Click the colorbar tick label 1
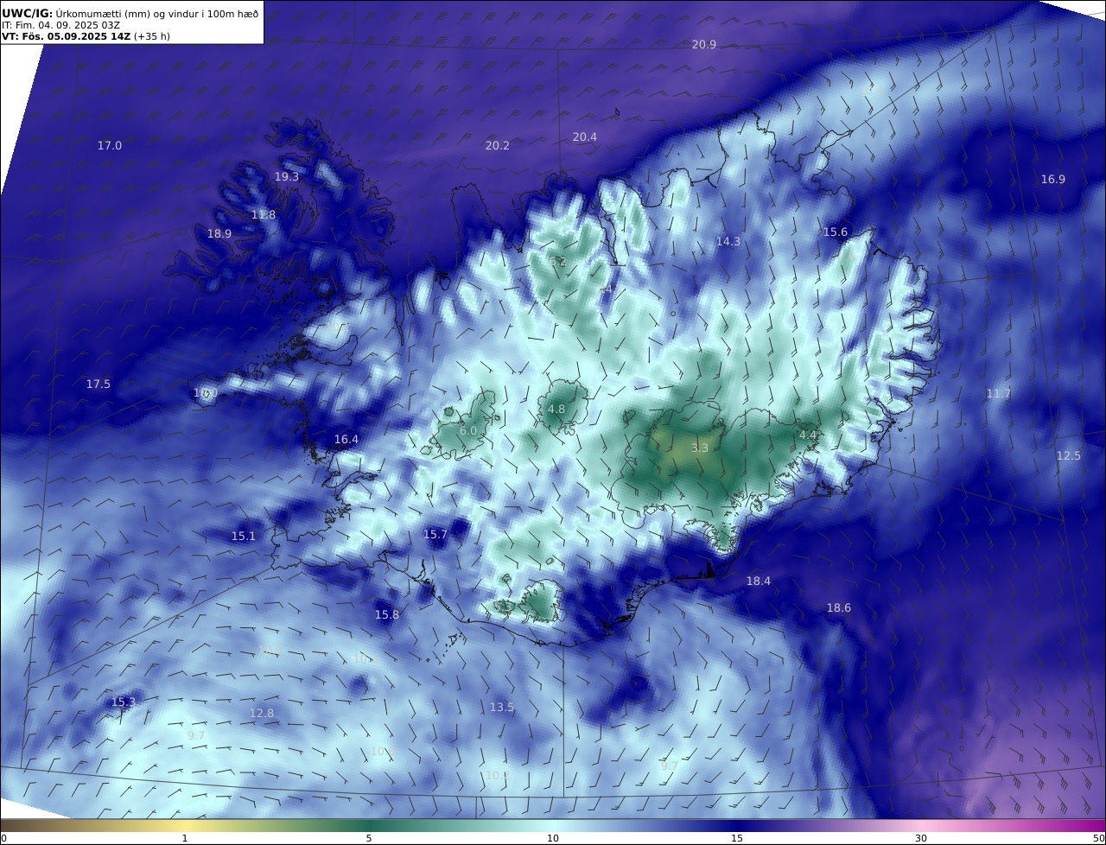The image size is (1106, 845). (185, 838)
